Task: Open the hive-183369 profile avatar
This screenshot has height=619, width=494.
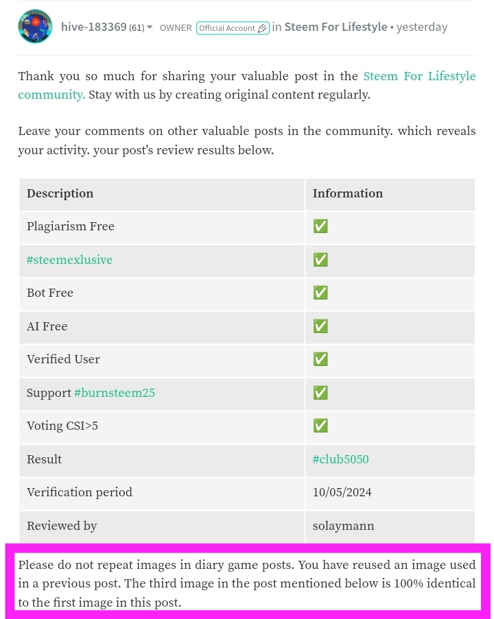Action: [x=35, y=27]
